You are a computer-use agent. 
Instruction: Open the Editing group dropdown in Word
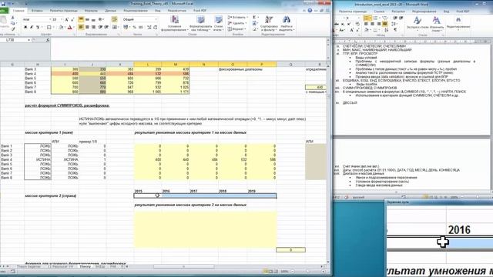[x=458, y=23]
